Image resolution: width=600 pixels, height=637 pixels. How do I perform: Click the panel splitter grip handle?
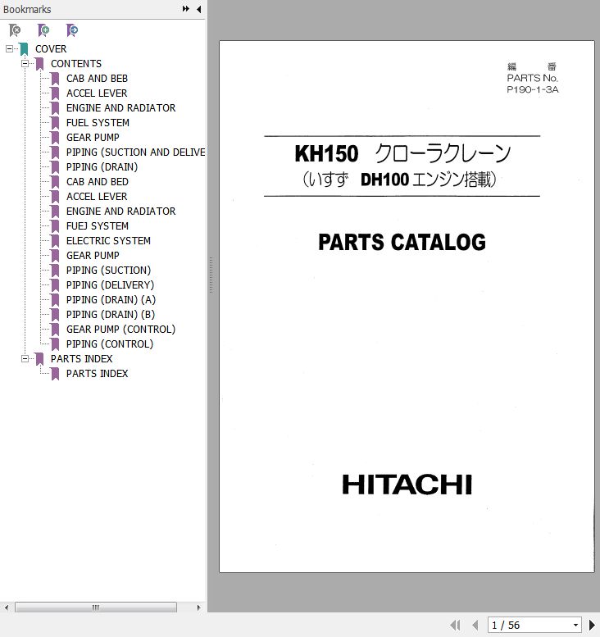(x=211, y=275)
